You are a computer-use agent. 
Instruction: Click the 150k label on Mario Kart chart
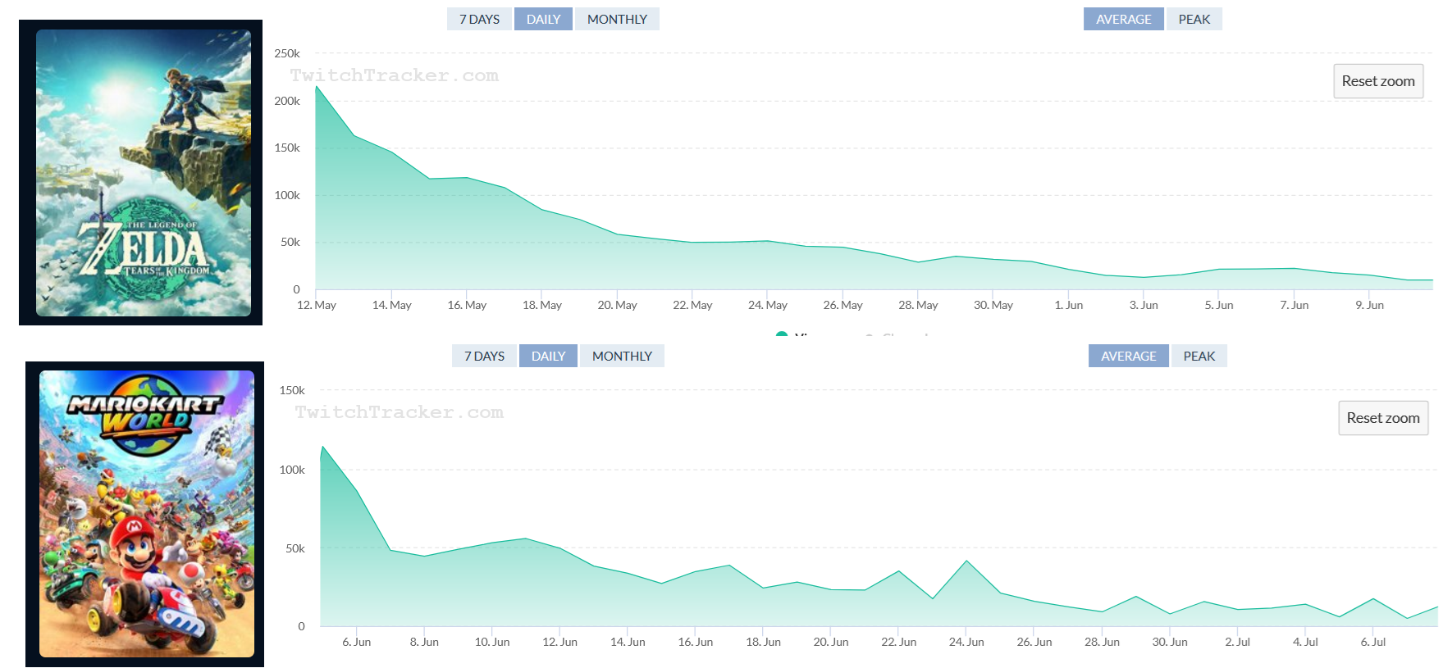coord(292,390)
